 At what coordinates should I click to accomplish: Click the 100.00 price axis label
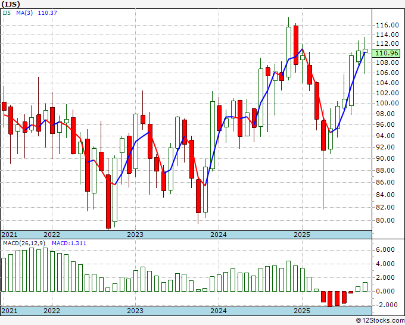coord(387,103)
